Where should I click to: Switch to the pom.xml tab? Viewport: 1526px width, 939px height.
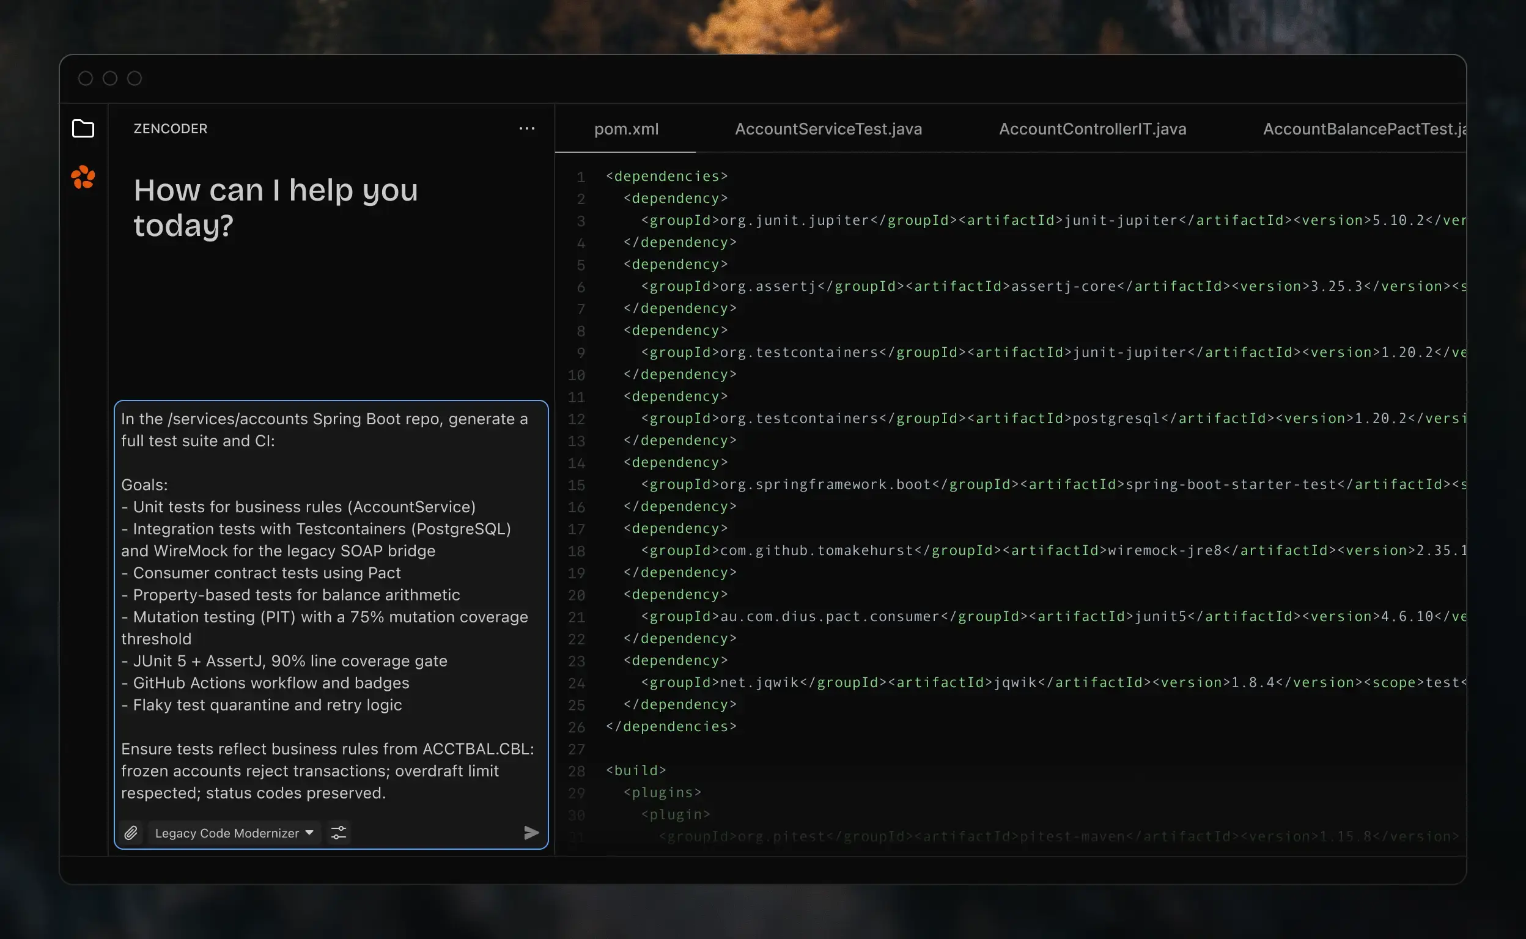pyautogui.click(x=625, y=128)
